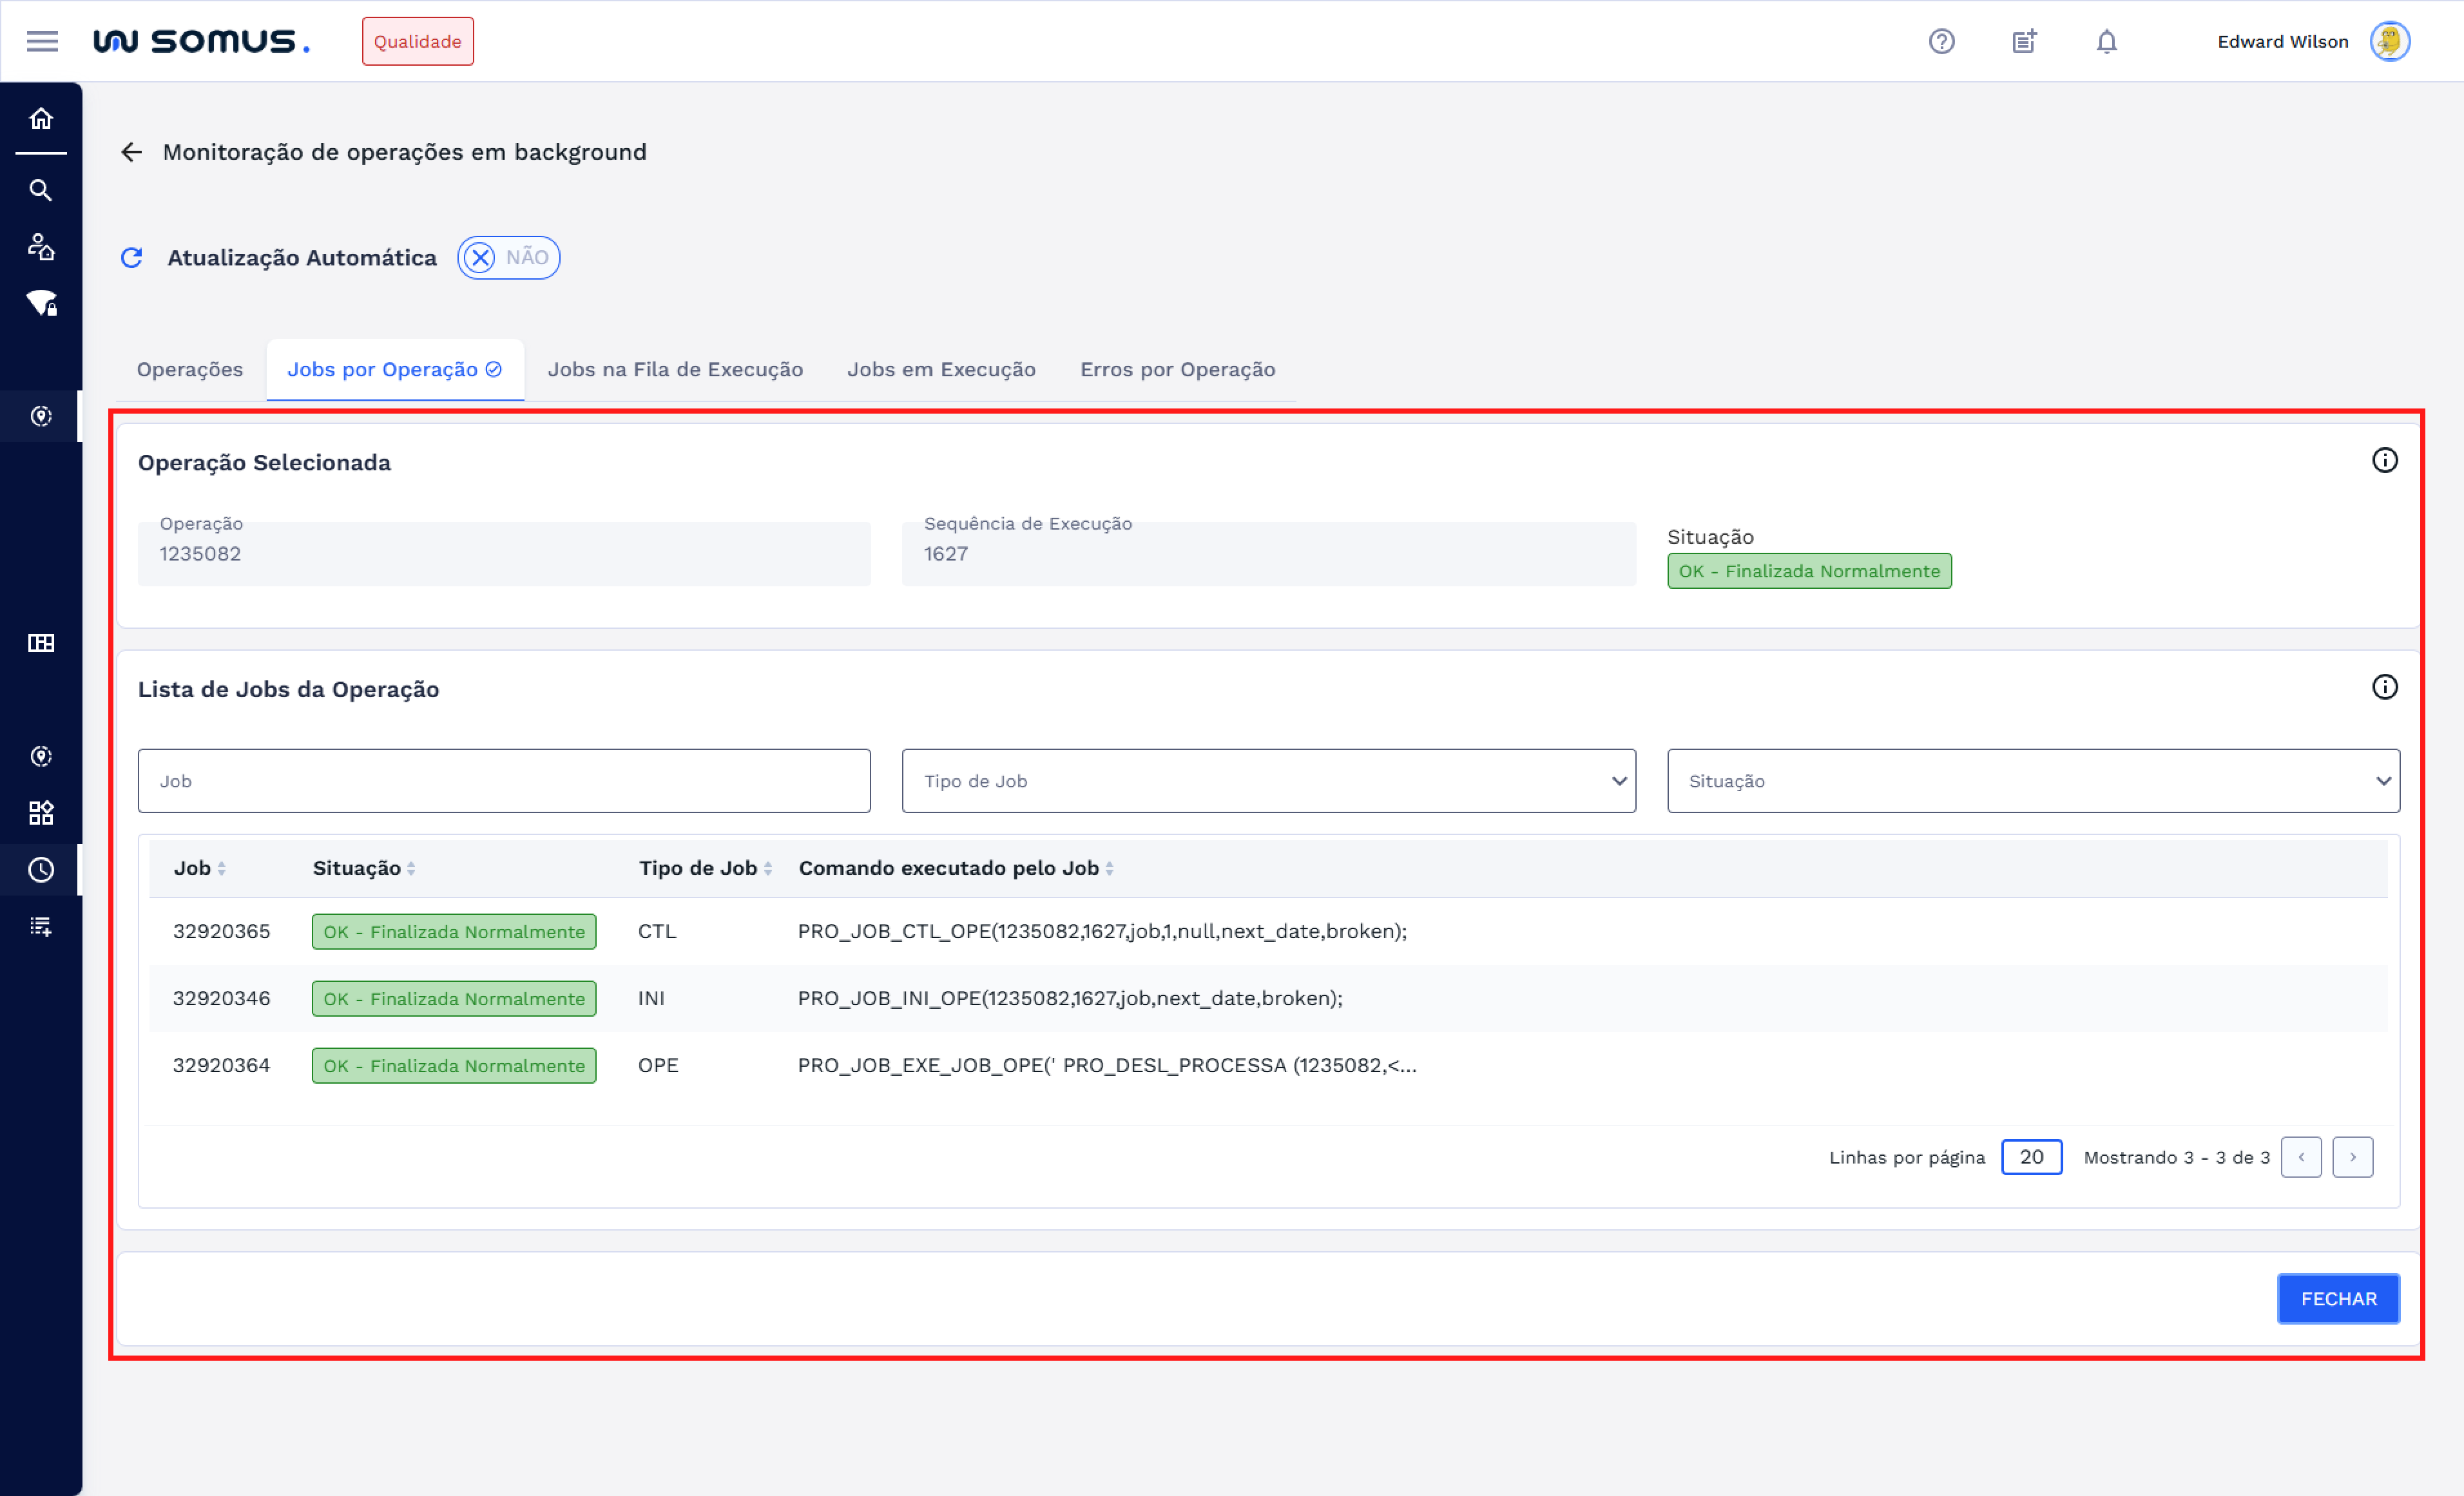Switch to the Operações tab
The width and height of the screenshot is (2464, 1496).
(x=190, y=370)
